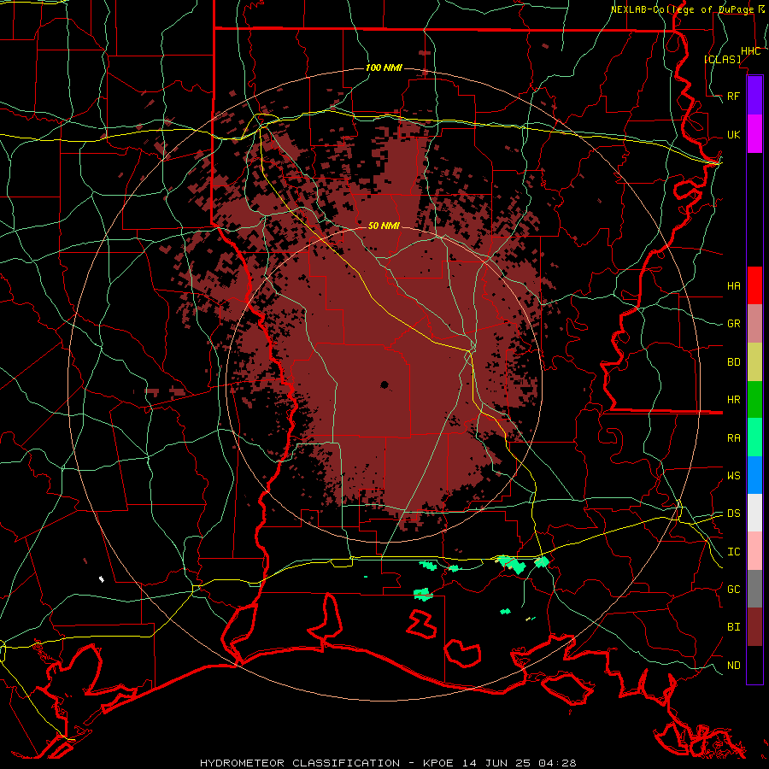The image size is (769, 769).
Task: Click the UK legend label
Action: coord(733,134)
